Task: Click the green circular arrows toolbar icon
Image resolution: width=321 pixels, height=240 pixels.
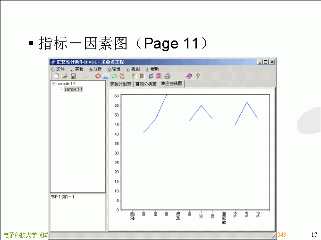Action: [114, 76]
